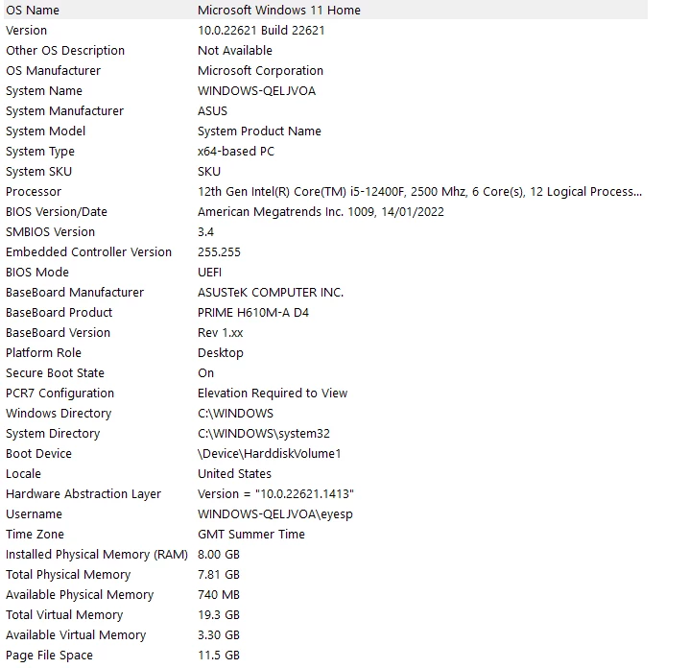690x668 pixels.
Task: Click System Name value 'WINDOWS-QELJVOA'
Action: [256, 91]
